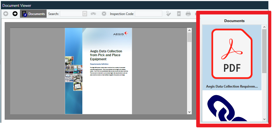Image resolution: width=273 pixels, height=129 pixels.
Task: Toggle the Documents panel button
Action: (33, 14)
